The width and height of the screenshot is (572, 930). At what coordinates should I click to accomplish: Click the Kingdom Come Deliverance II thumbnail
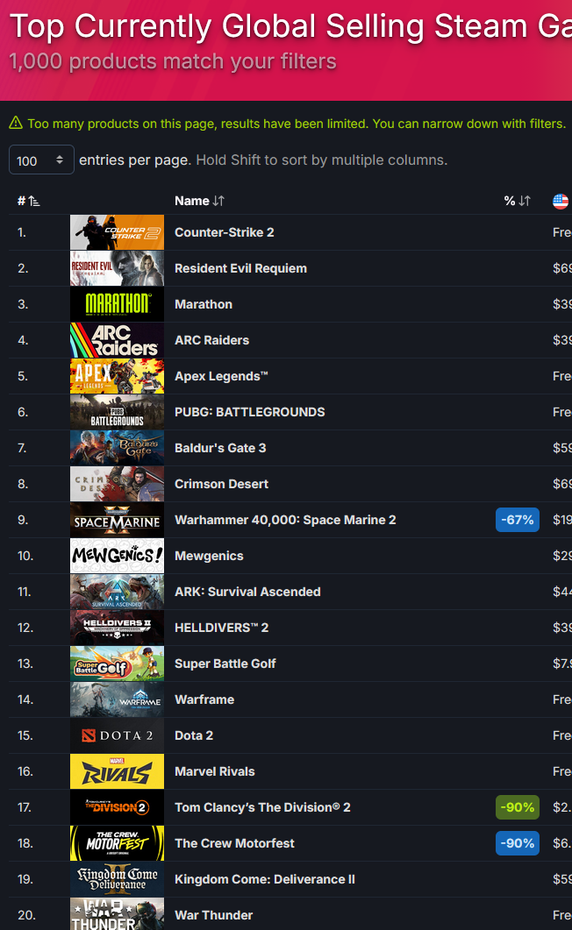point(117,879)
